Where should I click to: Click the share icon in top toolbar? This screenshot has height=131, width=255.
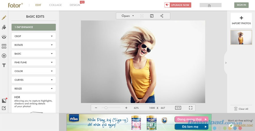point(162,16)
